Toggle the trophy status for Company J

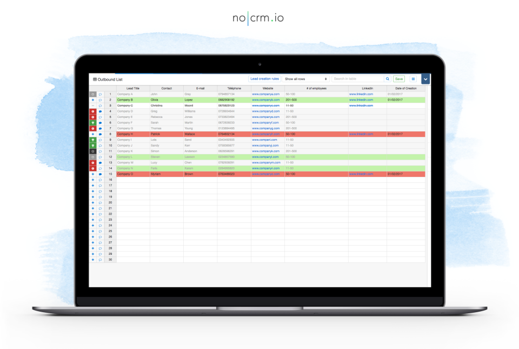click(x=92, y=144)
